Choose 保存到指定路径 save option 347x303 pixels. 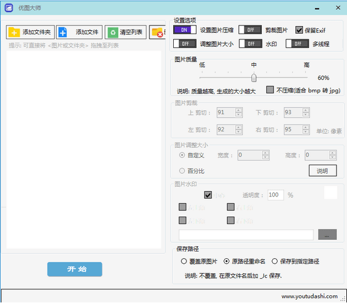tap(275, 261)
